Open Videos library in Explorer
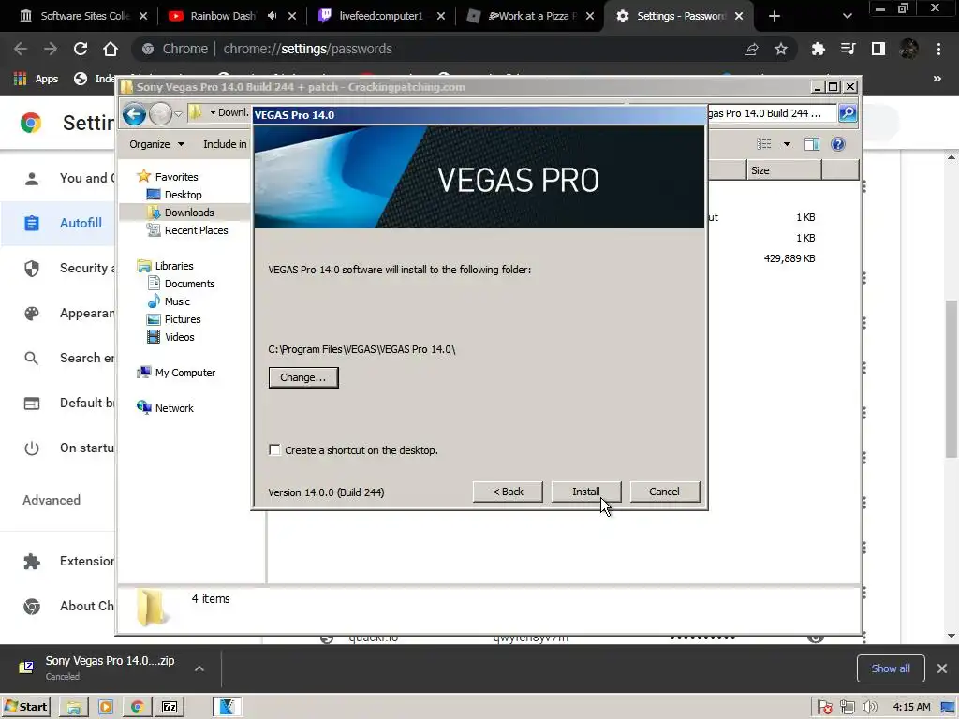Viewport: 959px width, 719px height. 179,337
